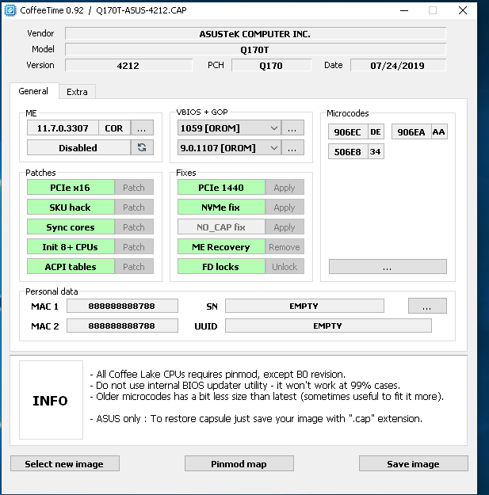The width and height of the screenshot is (489, 495).
Task: Click the ME Disabled state field
Action: click(78, 147)
